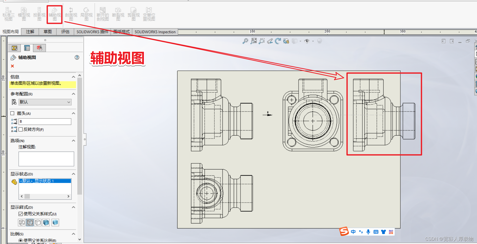The width and height of the screenshot is (477, 244).
Task: Click the panel collapse handle on splitter
Action: 85,139
